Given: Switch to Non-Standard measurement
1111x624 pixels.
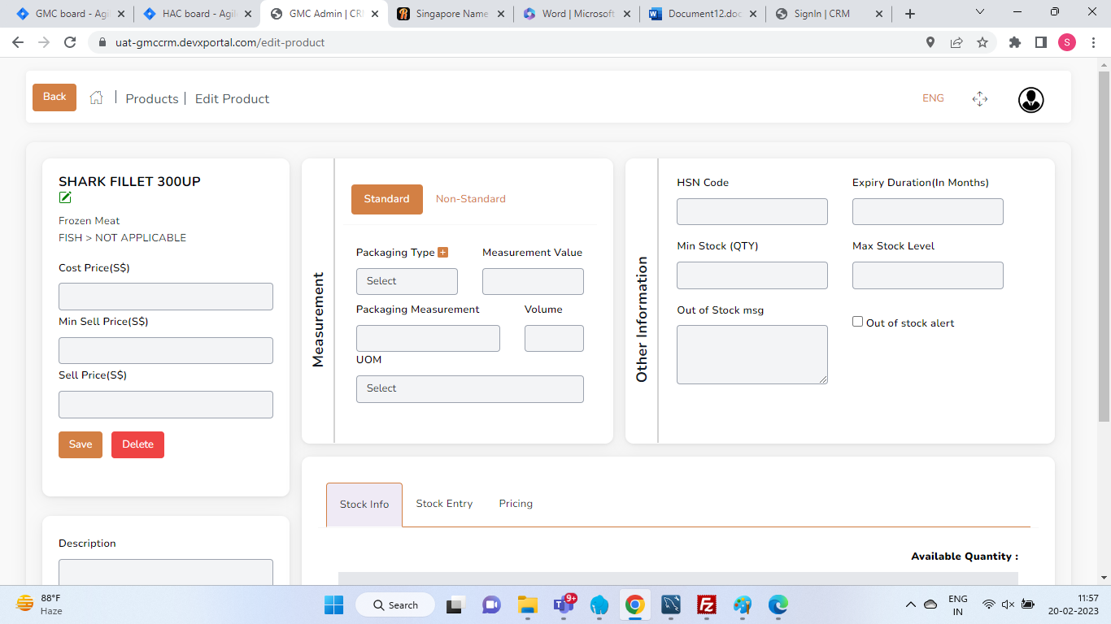Looking at the screenshot, I should tap(470, 199).
